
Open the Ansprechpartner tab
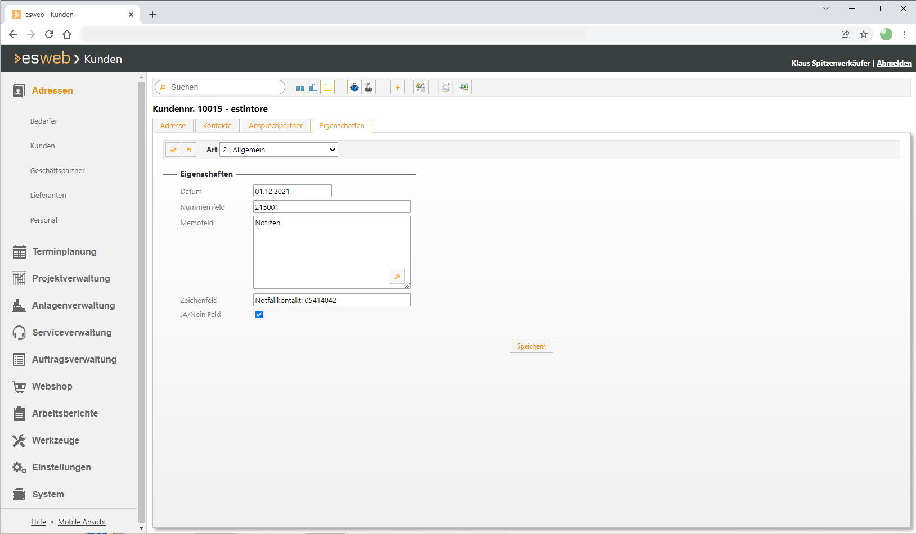tap(276, 126)
